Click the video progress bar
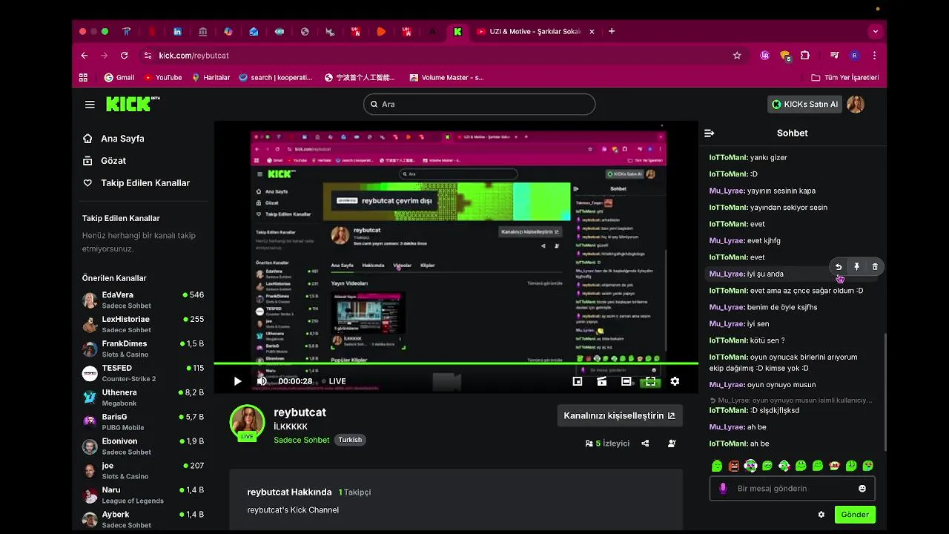The height and width of the screenshot is (534, 949). tap(456, 363)
